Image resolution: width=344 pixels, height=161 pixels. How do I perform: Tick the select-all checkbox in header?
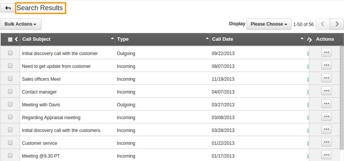click(10, 39)
